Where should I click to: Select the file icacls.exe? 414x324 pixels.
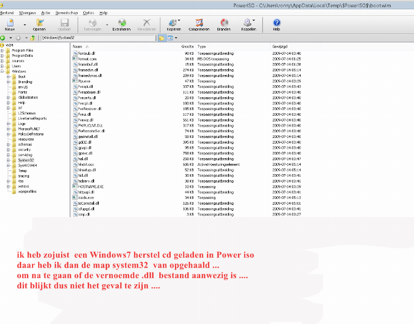(86, 198)
